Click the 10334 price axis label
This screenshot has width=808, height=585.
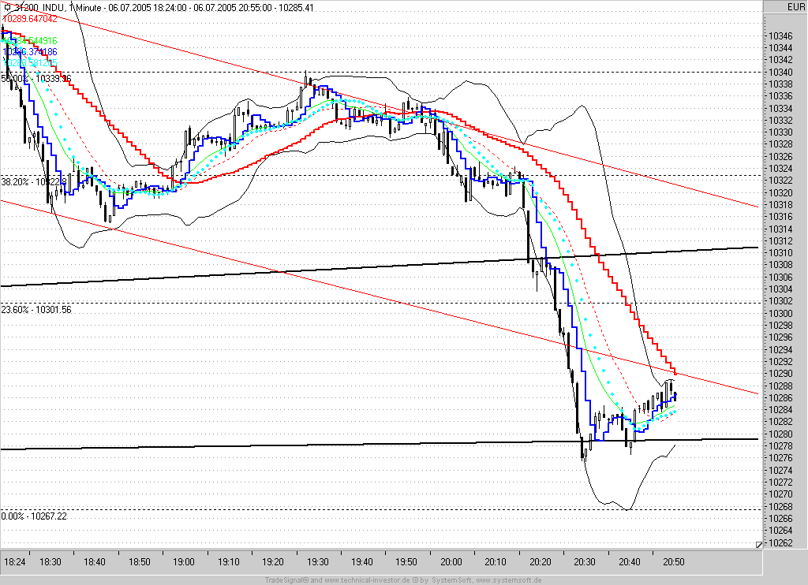(780, 108)
